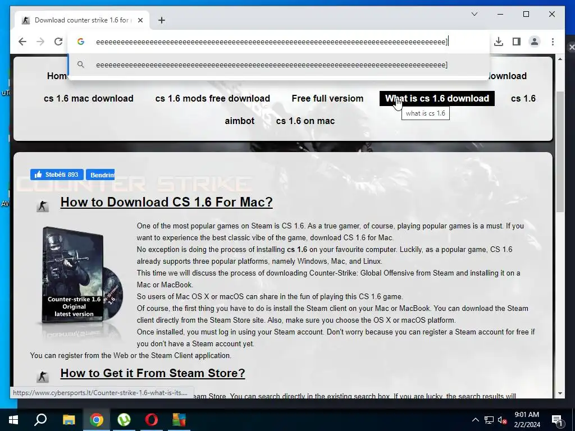
Task: Open a new tab with plus button
Action: (x=162, y=20)
